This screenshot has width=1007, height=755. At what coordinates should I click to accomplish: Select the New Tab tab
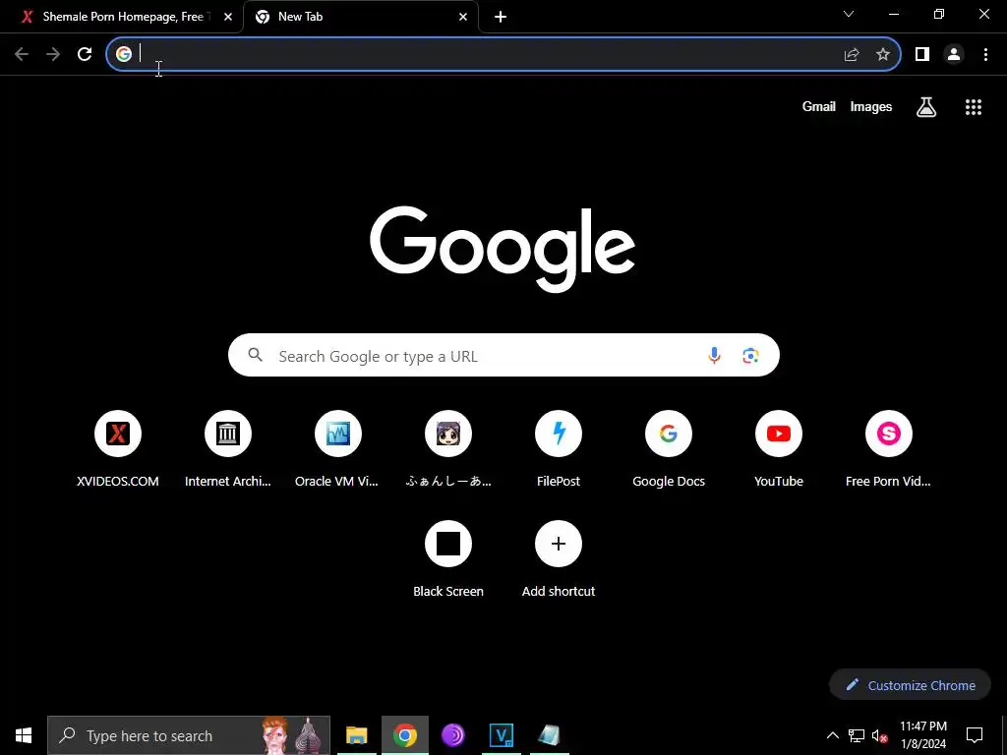click(x=361, y=17)
